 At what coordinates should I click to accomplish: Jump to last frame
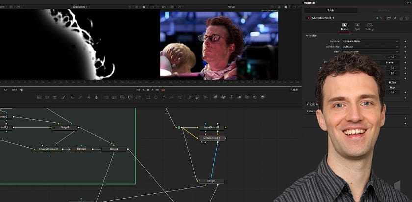[157, 90]
